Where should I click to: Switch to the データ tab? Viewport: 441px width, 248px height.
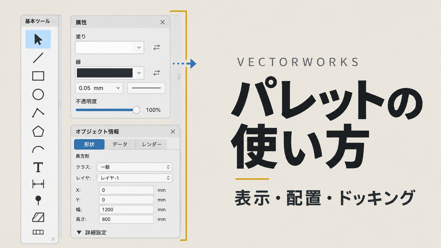click(x=120, y=144)
